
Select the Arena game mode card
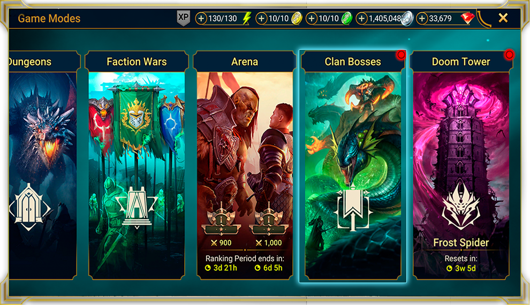click(245, 165)
